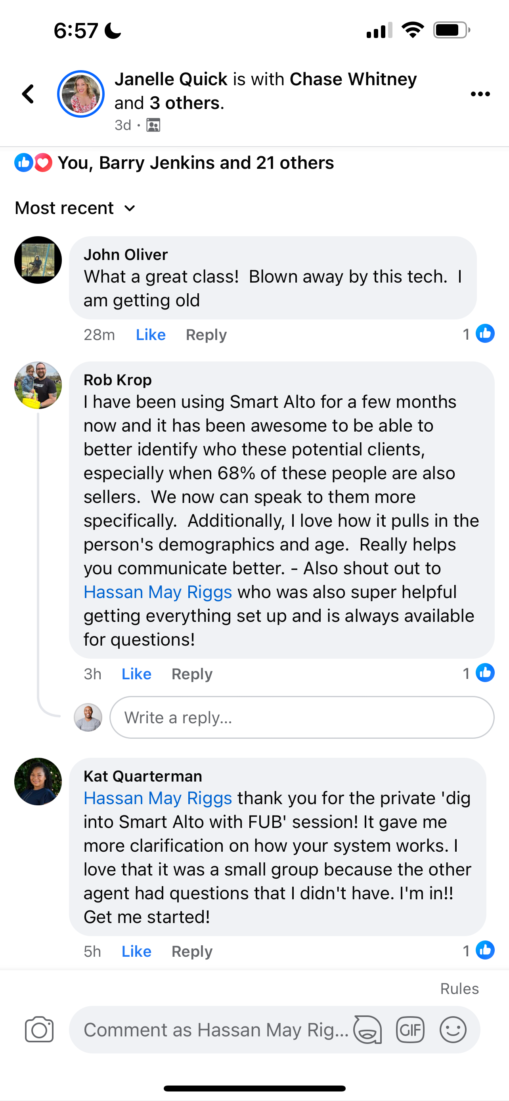The height and width of the screenshot is (1101, 509).
Task: Tap like count on John Oliver's comment
Action: click(x=478, y=334)
